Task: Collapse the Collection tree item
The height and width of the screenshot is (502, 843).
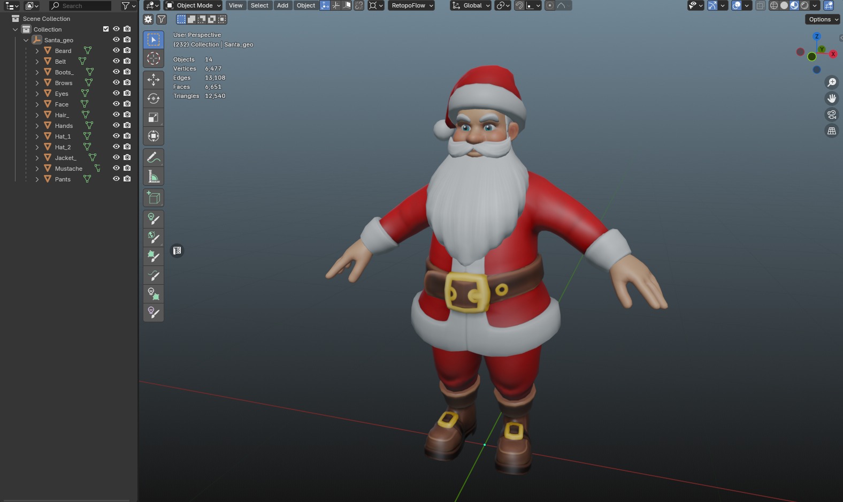Action: click(x=15, y=29)
